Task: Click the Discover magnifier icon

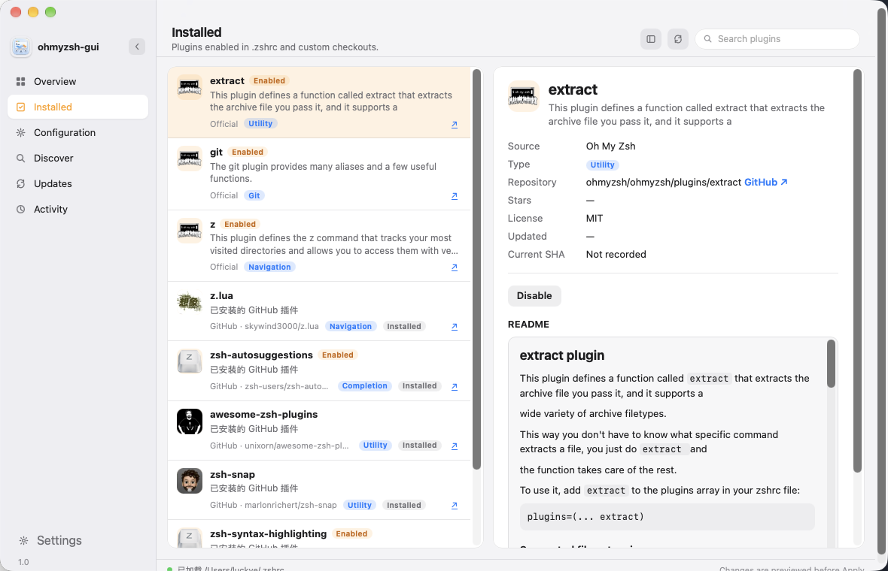Action: tap(21, 158)
